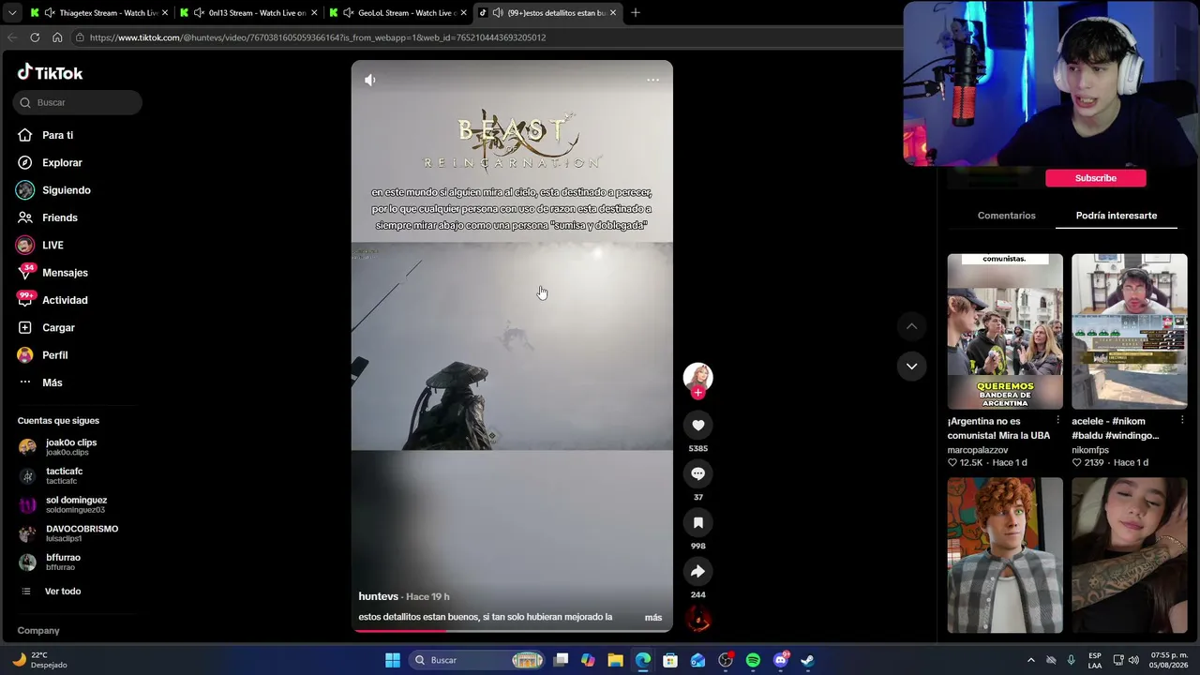This screenshot has height=675, width=1200.
Task: Show hidden system tray icons
Action: (x=1031, y=660)
